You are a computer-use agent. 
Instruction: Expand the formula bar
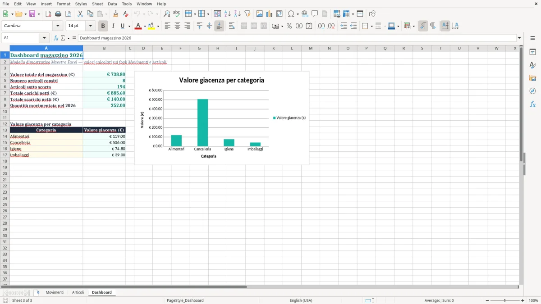point(519,38)
